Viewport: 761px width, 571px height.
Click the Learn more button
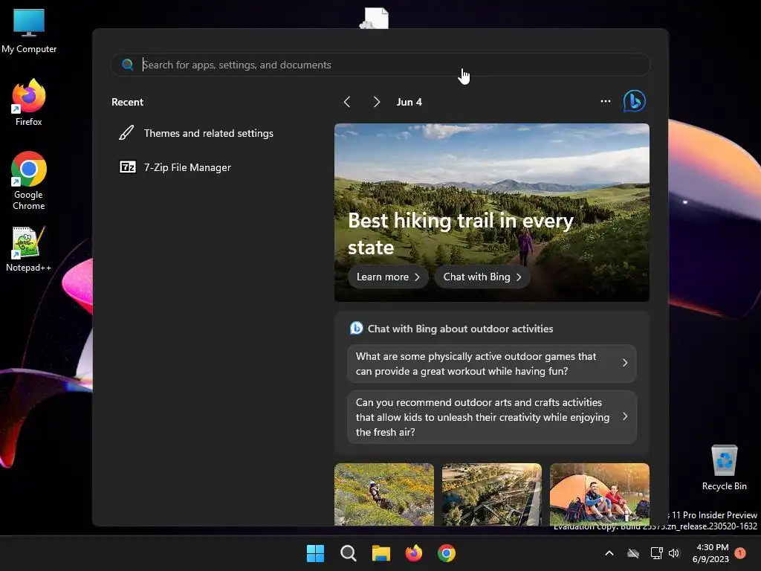tap(388, 277)
